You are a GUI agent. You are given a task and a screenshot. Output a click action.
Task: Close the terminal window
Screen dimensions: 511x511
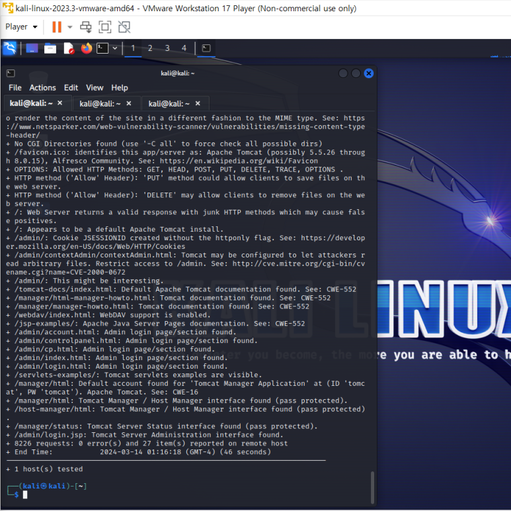coord(369,73)
